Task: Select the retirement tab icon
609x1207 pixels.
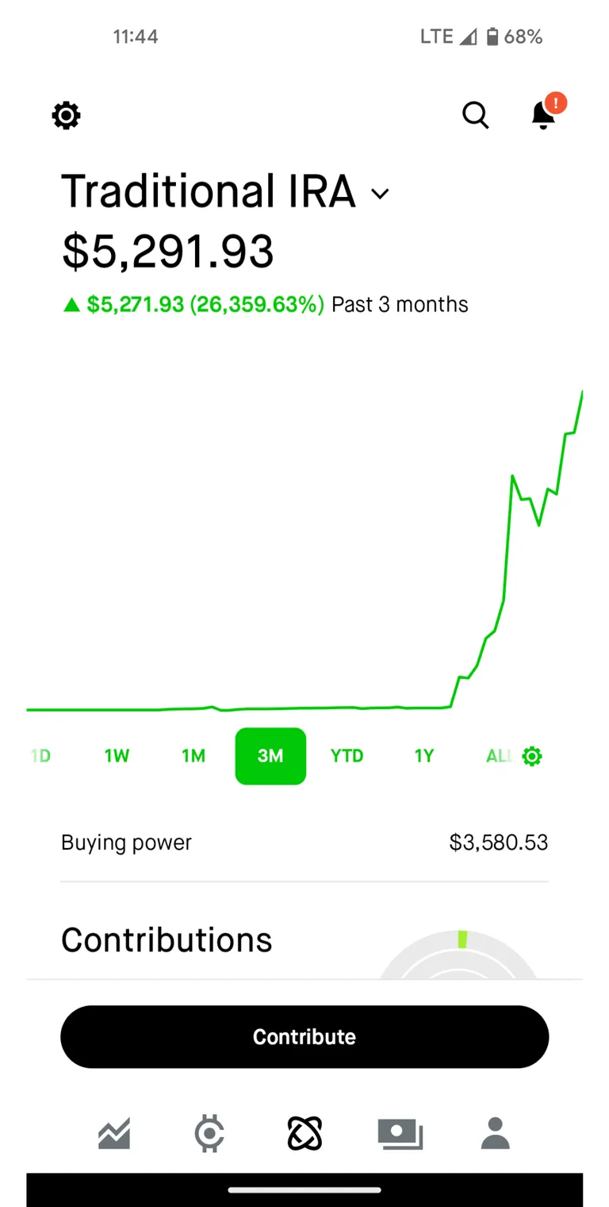Action: 304,1133
